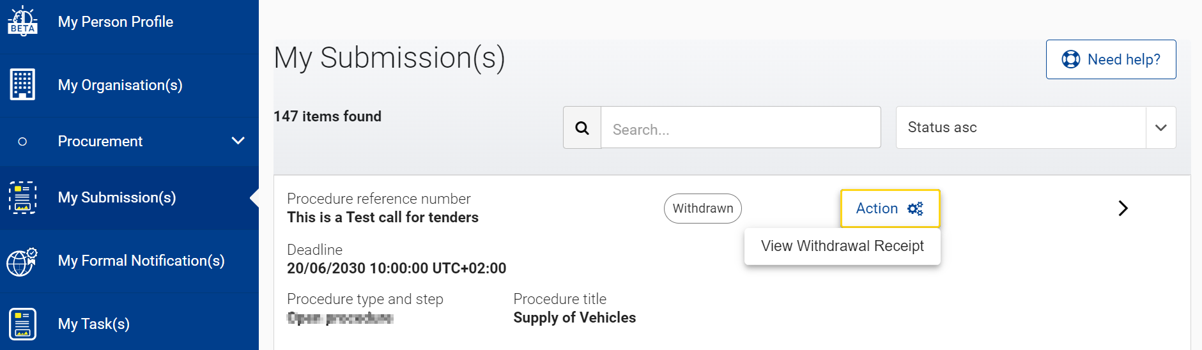Click into the Search text field
Image resolution: width=1202 pixels, height=350 pixels.
pos(740,128)
